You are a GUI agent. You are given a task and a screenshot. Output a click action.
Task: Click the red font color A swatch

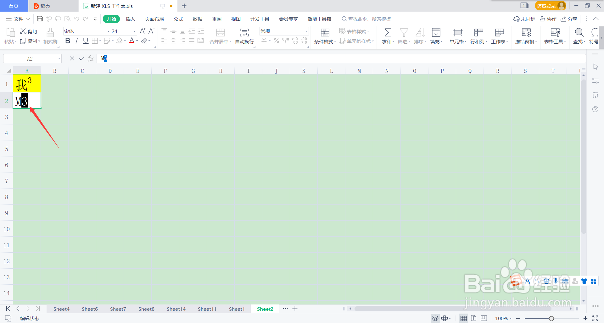132,41
